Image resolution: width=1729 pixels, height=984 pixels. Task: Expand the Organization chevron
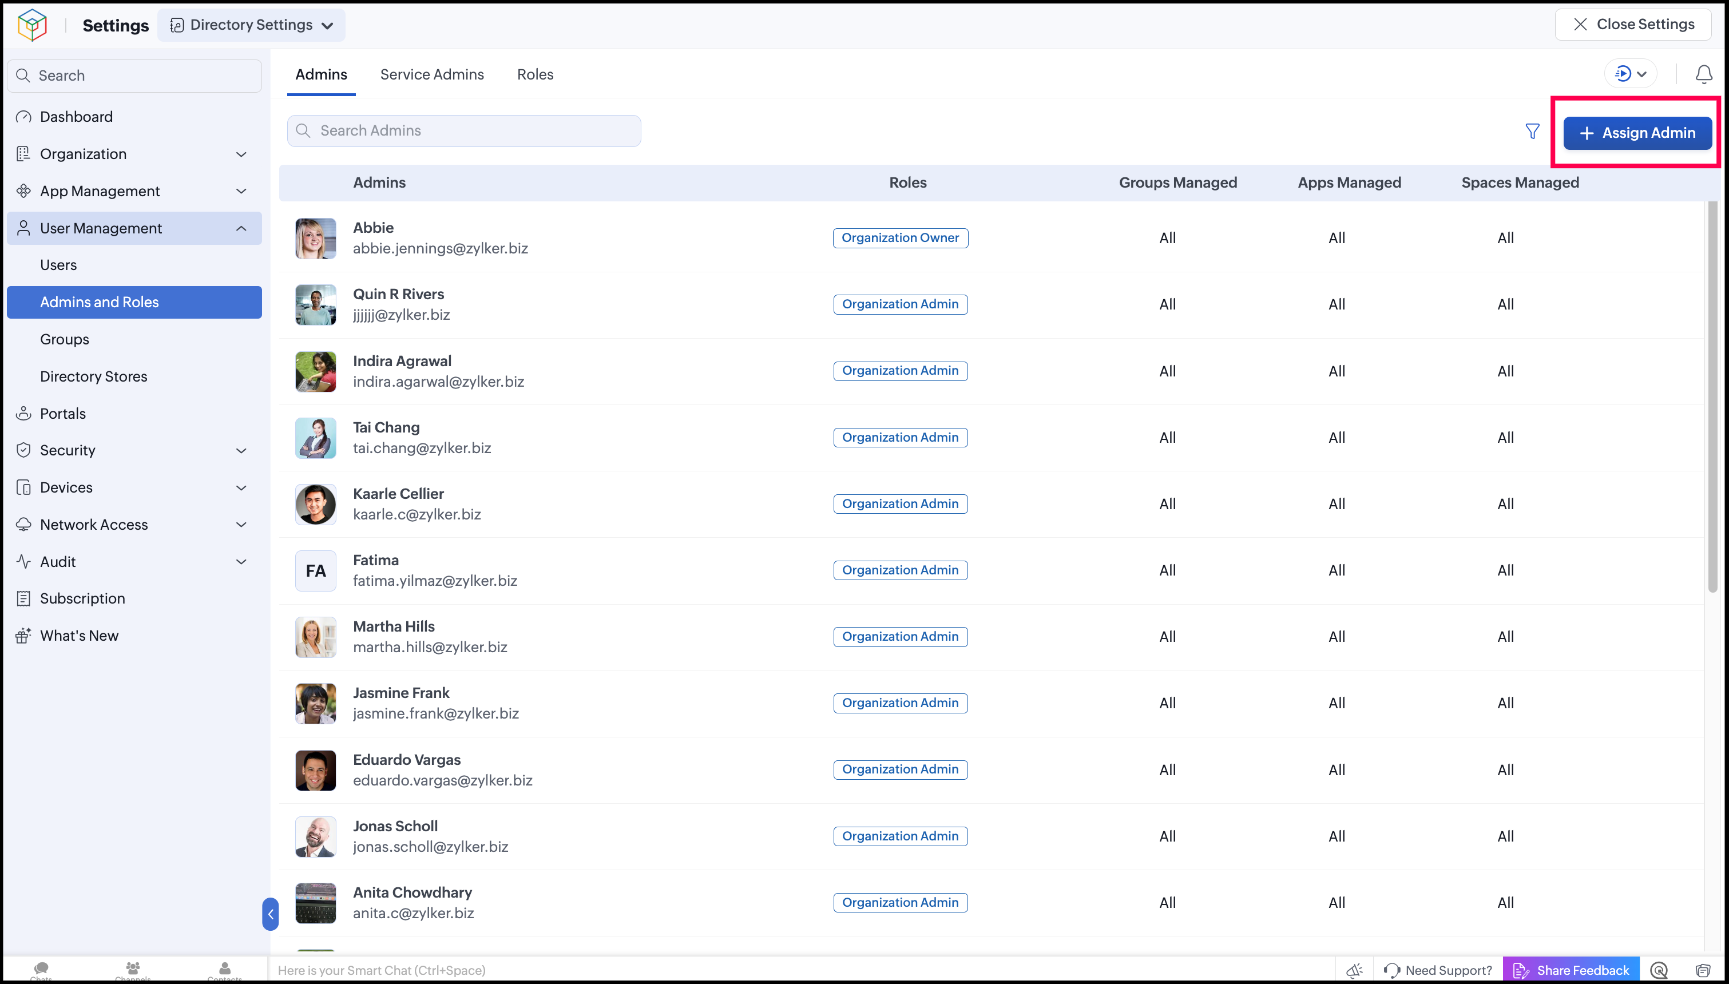click(241, 154)
